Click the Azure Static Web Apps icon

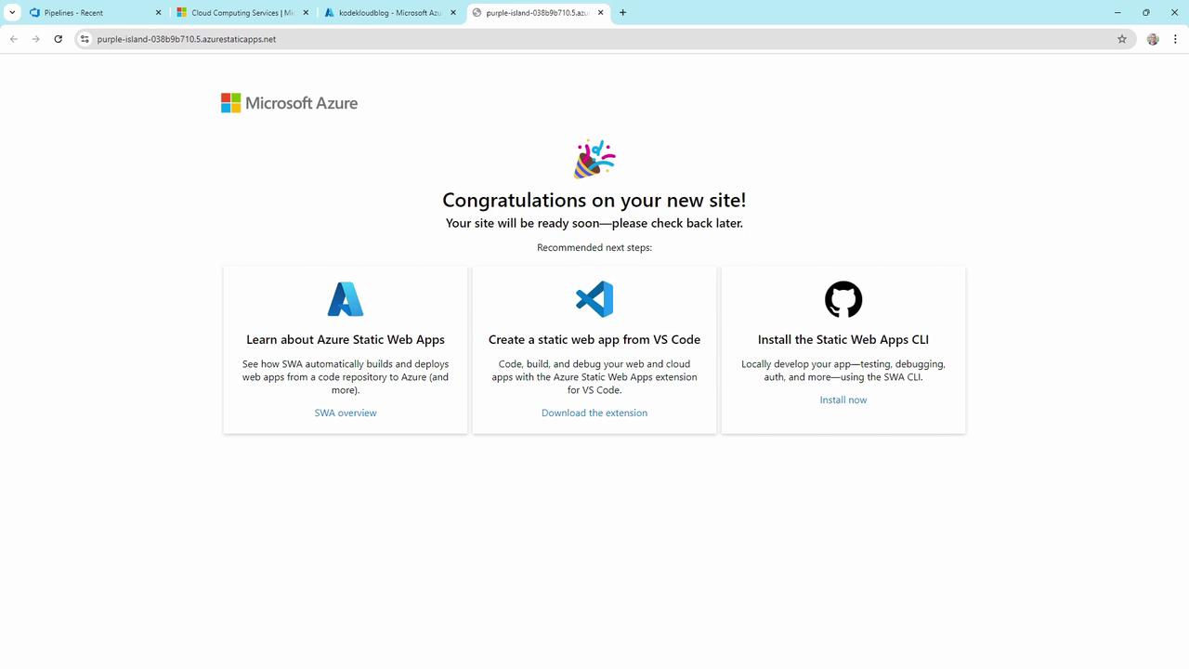click(346, 299)
